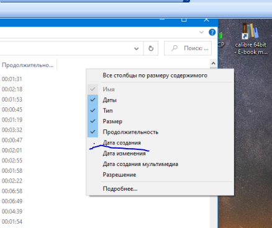
Task: Select the 00:02:18 duration row
Action: 12,89
